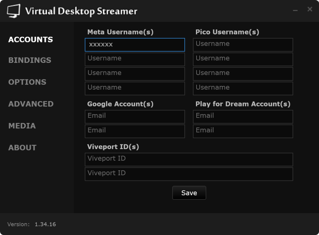Focus the first Google Account email field
Image resolution: width=319 pixels, height=235 pixels.
point(135,117)
